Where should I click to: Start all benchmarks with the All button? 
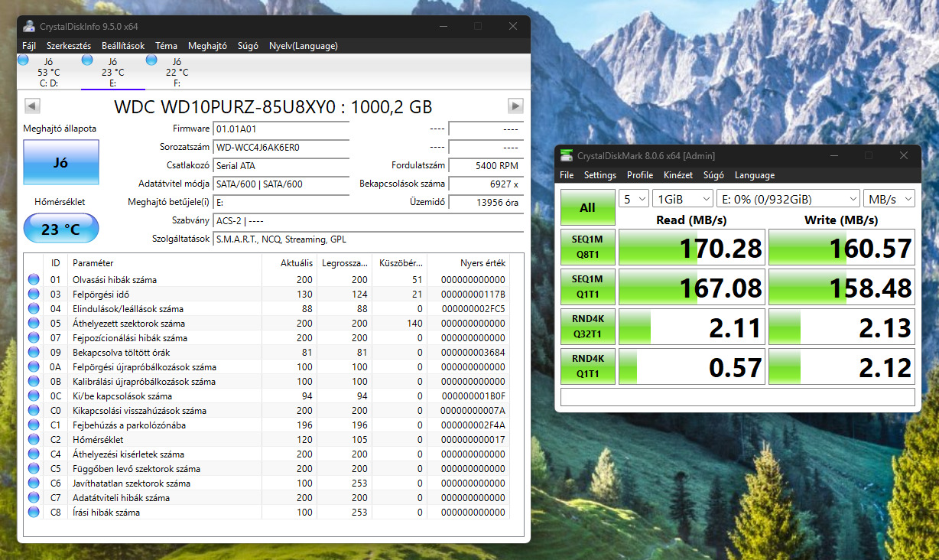click(x=587, y=207)
